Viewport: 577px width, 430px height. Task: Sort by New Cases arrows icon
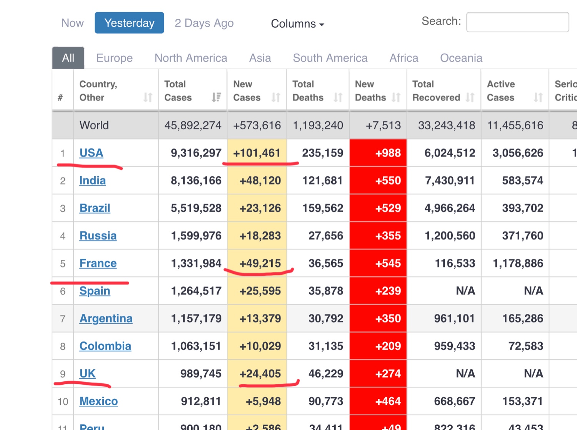(276, 97)
